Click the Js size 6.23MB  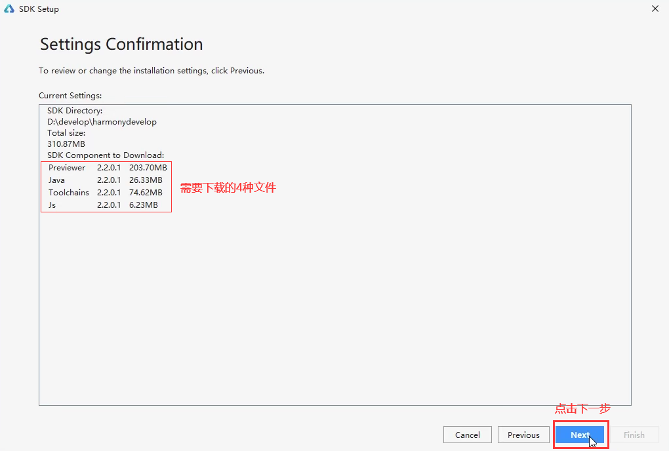tap(144, 205)
